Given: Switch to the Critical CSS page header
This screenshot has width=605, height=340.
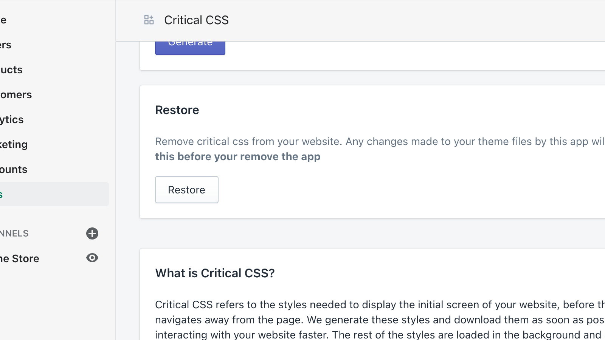Looking at the screenshot, I should point(196,20).
